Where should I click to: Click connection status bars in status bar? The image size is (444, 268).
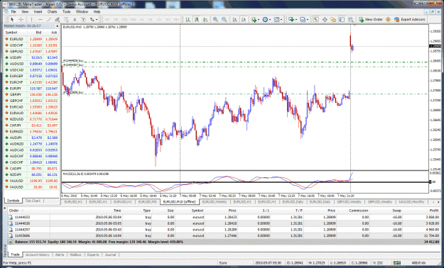397,263
